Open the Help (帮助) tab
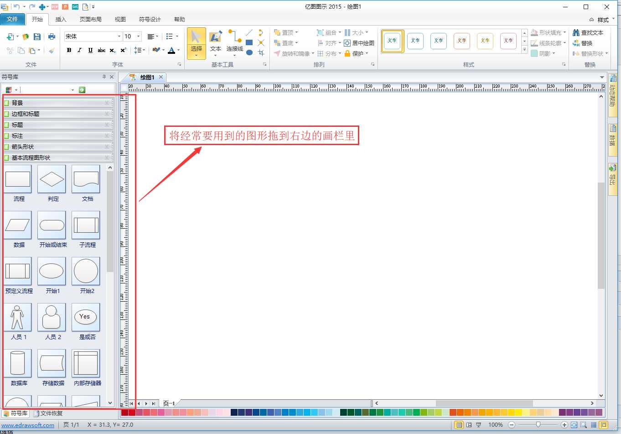The width and height of the screenshot is (621, 434). click(x=179, y=20)
